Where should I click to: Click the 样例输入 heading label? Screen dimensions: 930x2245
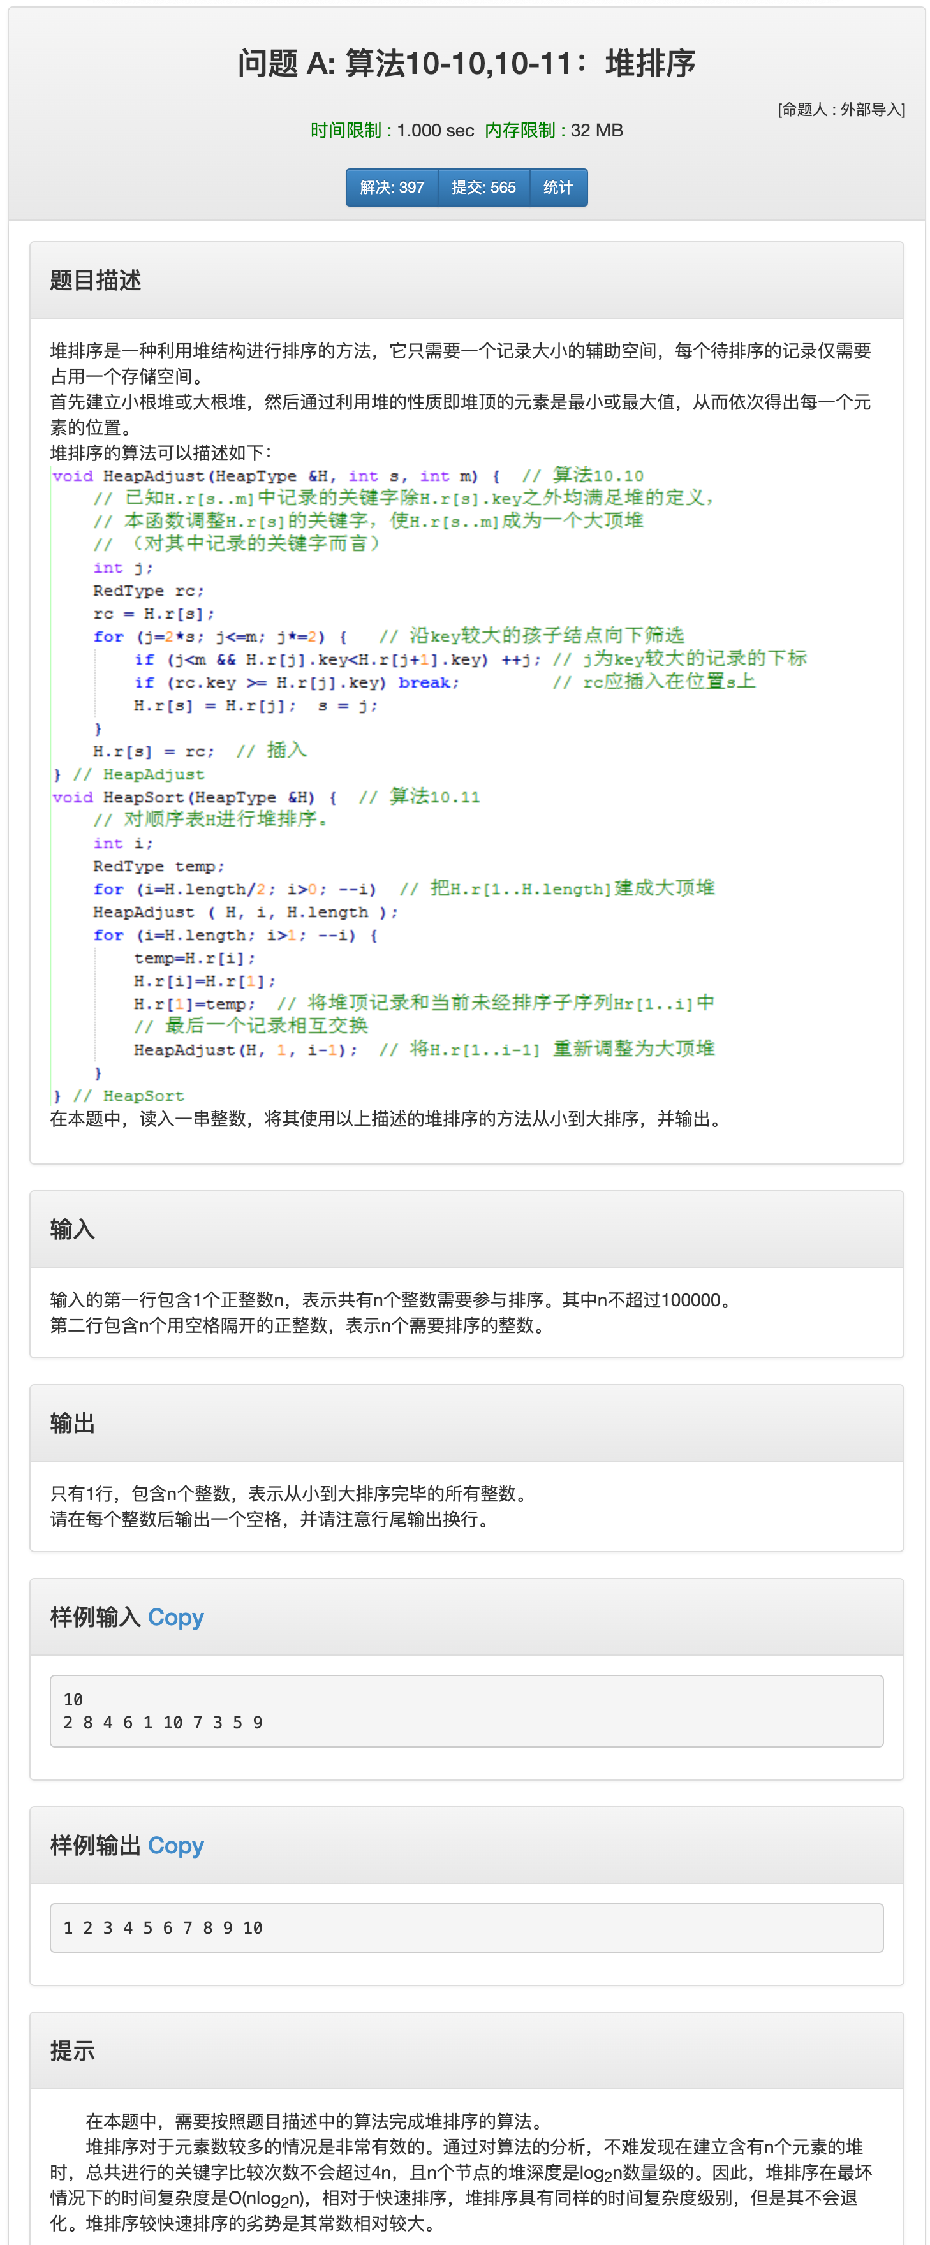pyautogui.click(x=95, y=1617)
